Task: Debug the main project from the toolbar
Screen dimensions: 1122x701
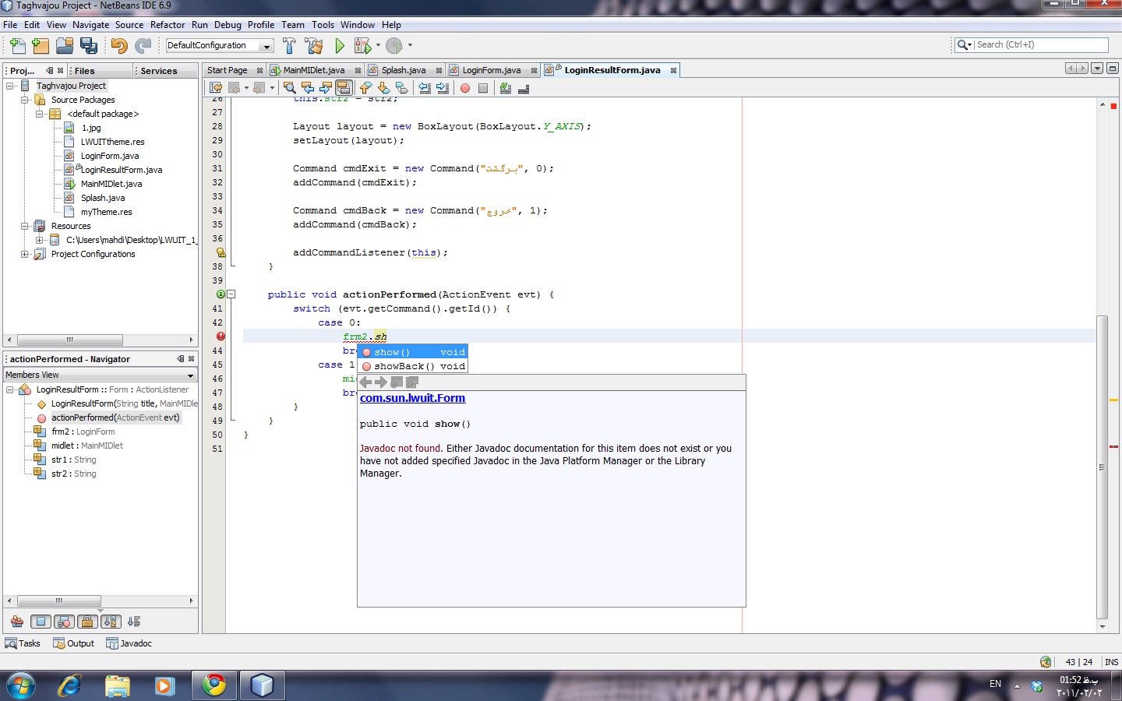Action: pos(362,46)
